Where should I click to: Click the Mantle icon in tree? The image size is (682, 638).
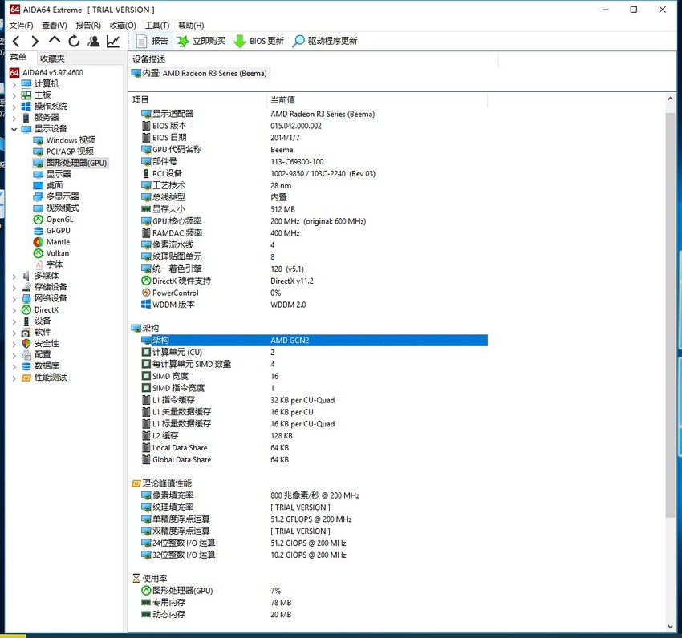point(39,242)
